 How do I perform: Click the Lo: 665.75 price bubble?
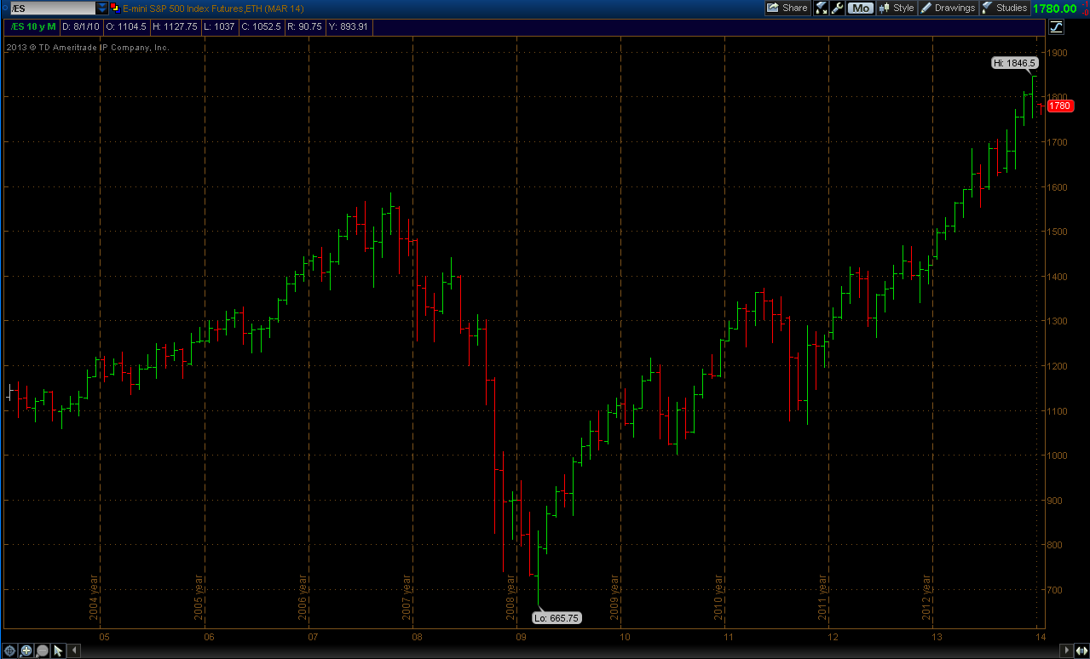tap(557, 618)
